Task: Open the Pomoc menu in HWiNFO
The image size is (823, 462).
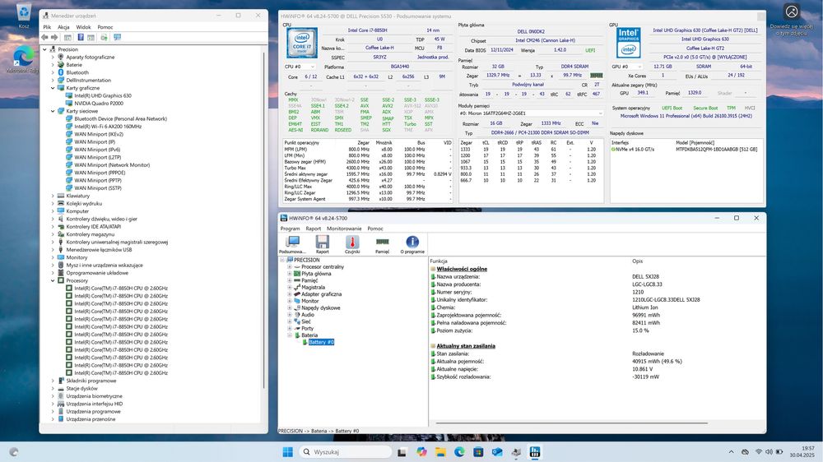Action: tap(375, 229)
